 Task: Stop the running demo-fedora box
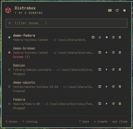107,37
